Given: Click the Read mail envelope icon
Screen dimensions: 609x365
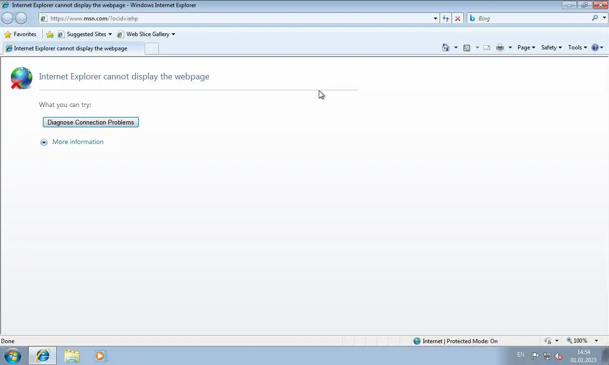Looking at the screenshot, I should [487, 48].
